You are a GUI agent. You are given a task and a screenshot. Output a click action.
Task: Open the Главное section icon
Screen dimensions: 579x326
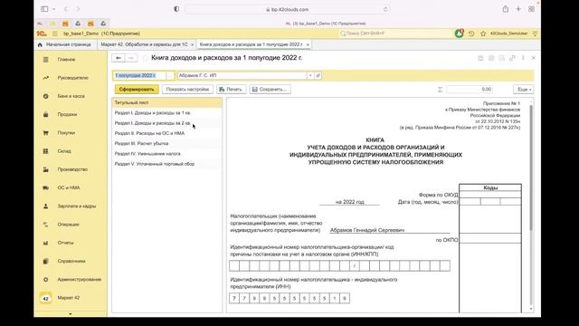[x=46, y=60]
